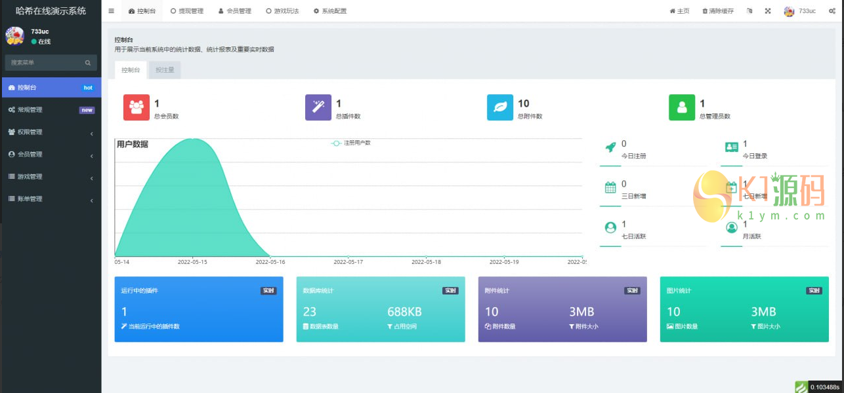Click the wand icon beside 当前运行中的插件数
This screenshot has height=393, width=844.
click(124, 326)
